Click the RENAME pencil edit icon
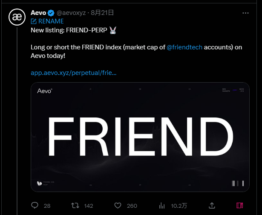The image size is (262, 215). (x=34, y=21)
